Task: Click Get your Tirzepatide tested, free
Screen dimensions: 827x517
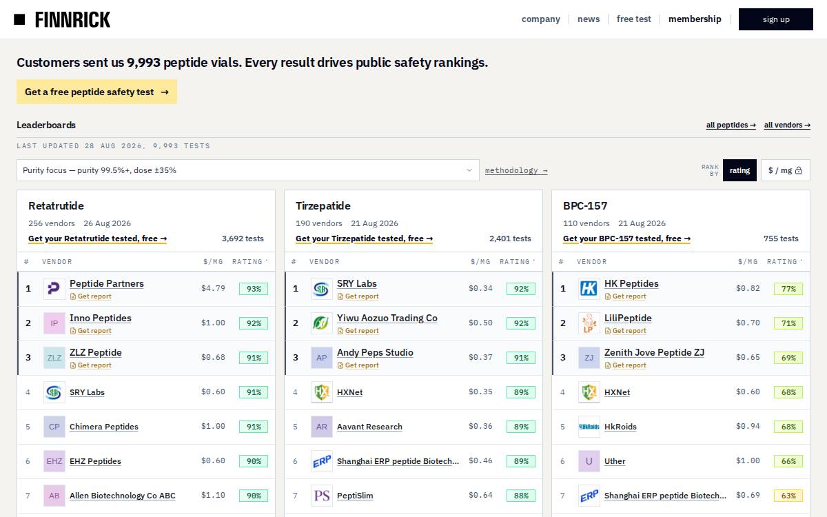Action: (x=364, y=239)
